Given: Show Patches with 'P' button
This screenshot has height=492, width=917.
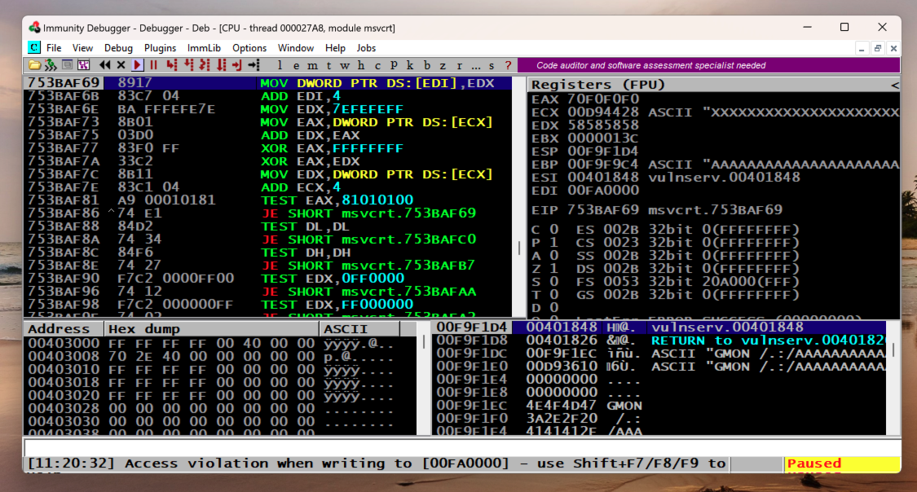Looking at the screenshot, I should 394,65.
